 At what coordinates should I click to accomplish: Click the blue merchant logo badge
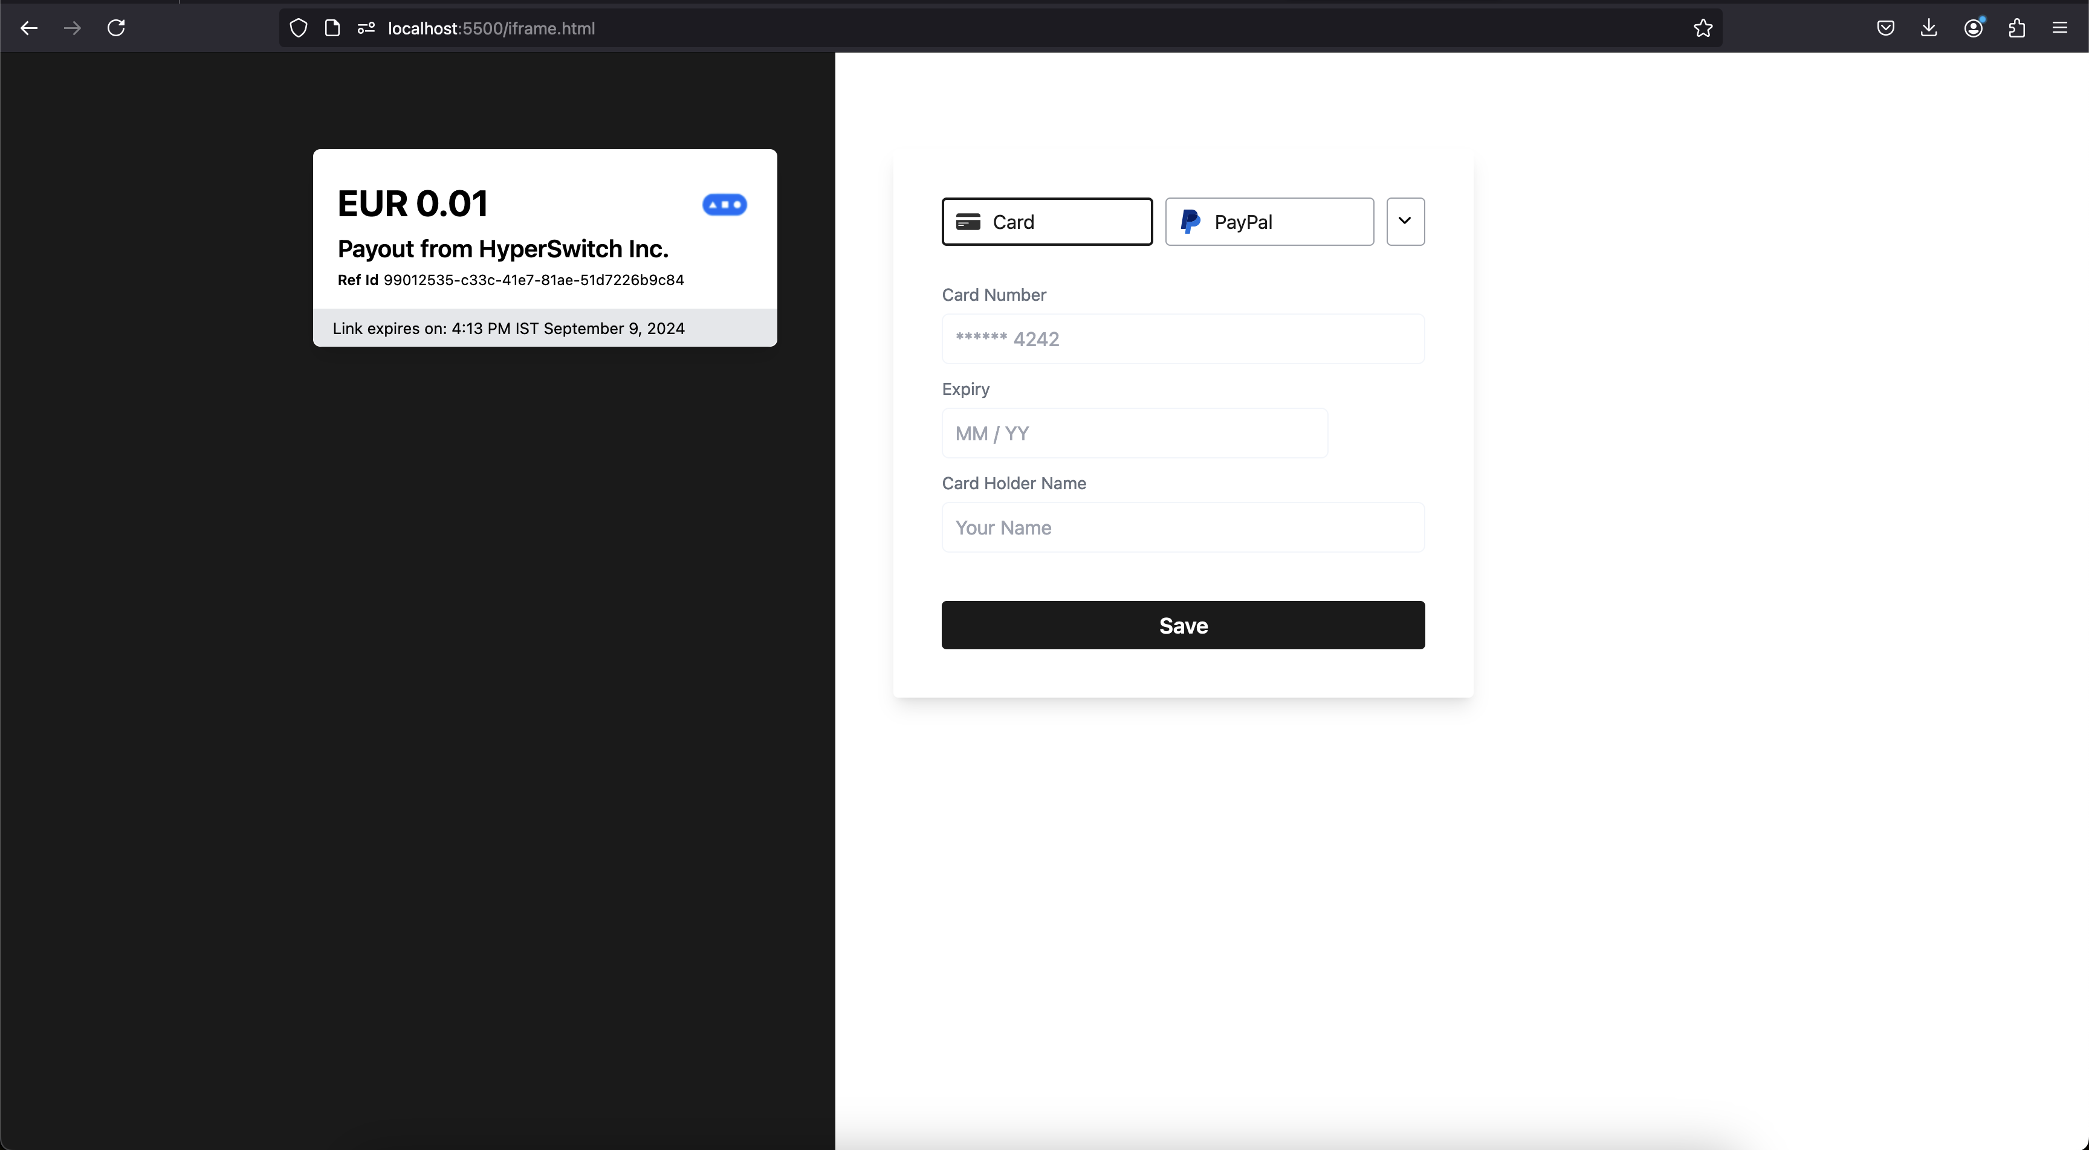coord(724,205)
